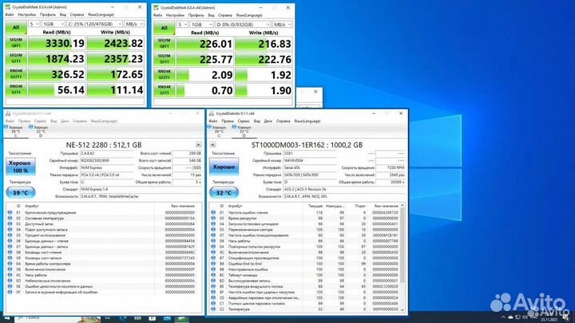Click status icon of BF Частота ошибок при ударных нагрузках
The height and width of the screenshot is (323, 575).
(x=213, y=292)
